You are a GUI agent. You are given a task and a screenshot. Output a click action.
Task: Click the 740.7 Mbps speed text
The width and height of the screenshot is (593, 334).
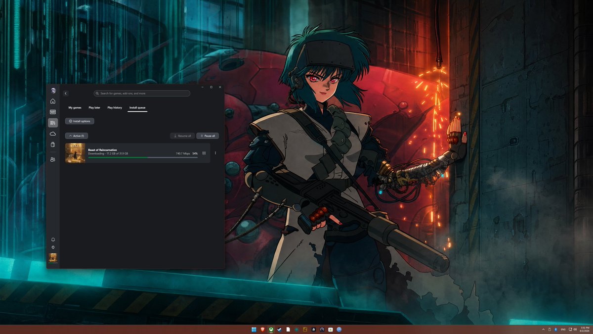183,154
